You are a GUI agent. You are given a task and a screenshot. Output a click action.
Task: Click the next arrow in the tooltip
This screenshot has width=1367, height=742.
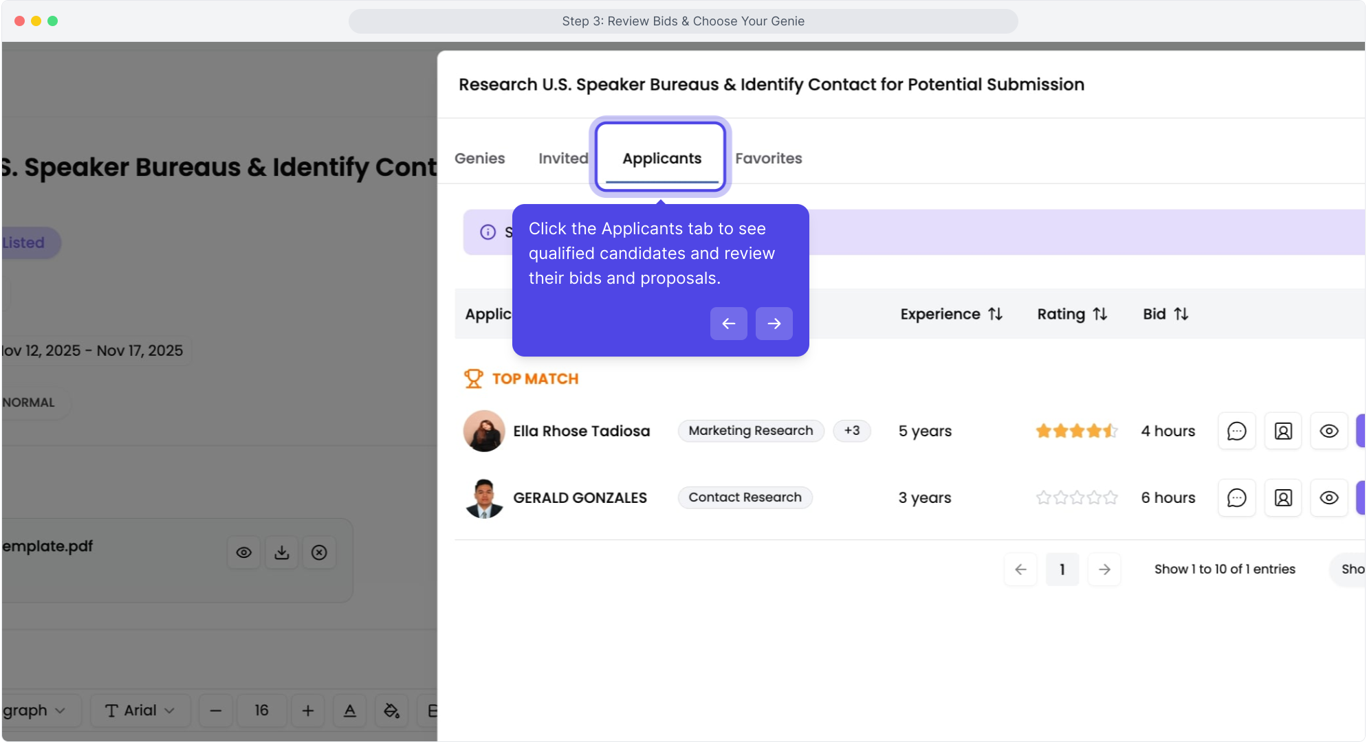(x=774, y=324)
